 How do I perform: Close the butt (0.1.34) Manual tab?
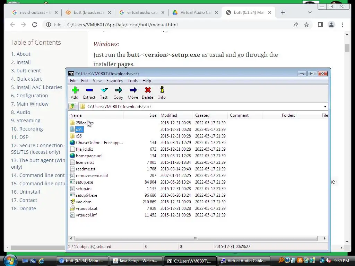(x=270, y=12)
